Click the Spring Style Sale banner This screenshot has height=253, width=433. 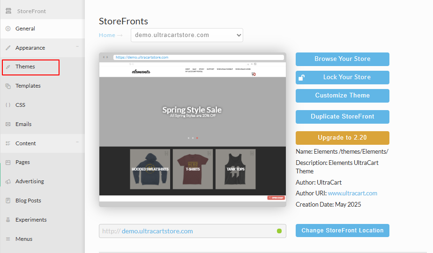pyautogui.click(x=192, y=112)
